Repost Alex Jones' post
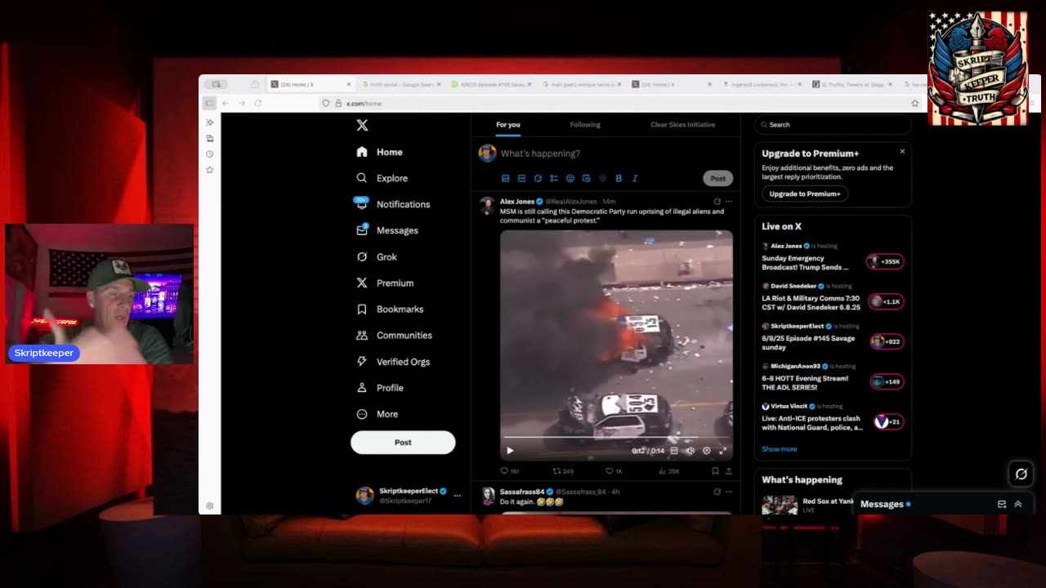The width and height of the screenshot is (1046, 588). [x=563, y=471]
